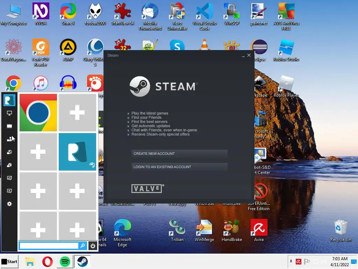The image size is (358, 269).
Task: Select the Mozilla Thunderbird desktop icon
Action: [x=150, y=17]
